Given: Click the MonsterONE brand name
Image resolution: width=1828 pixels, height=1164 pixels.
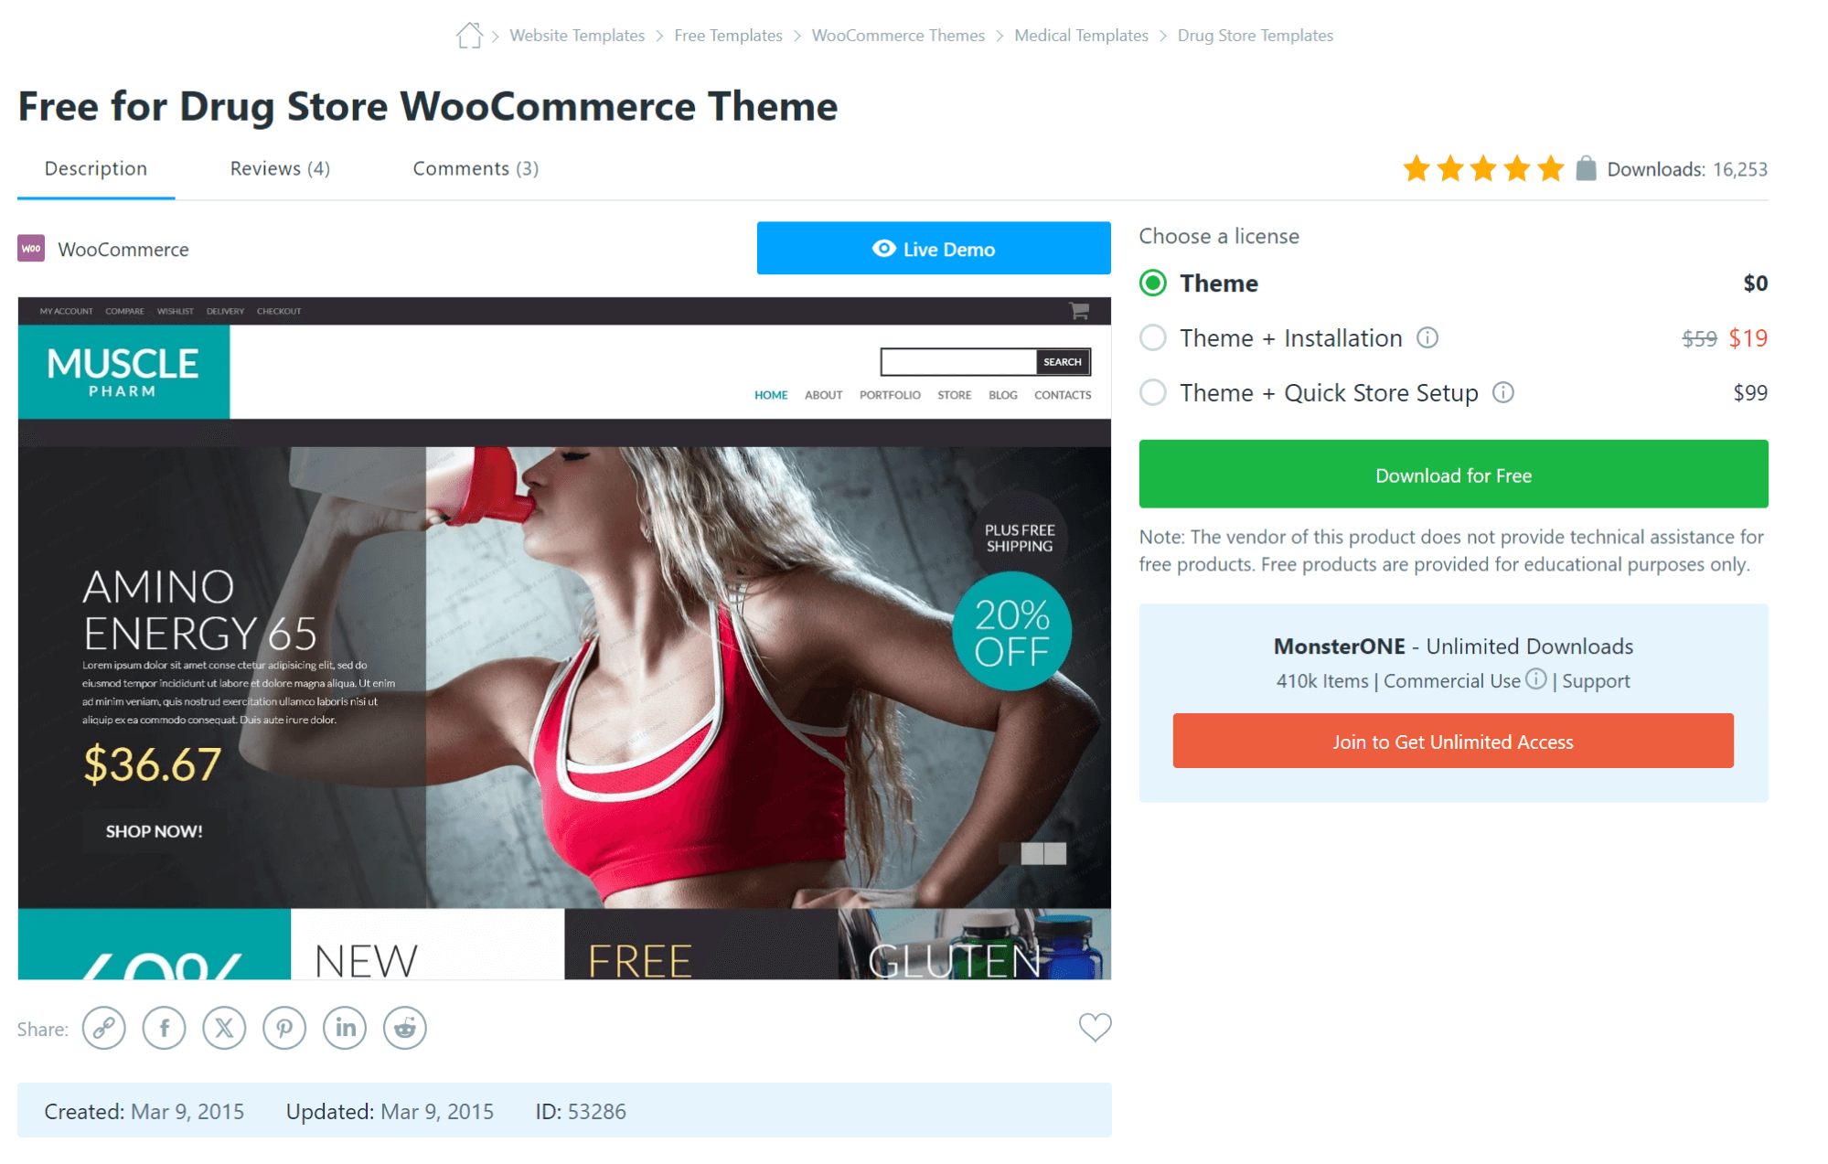Looking at the screenshot, I should (x=1339, y=646).
